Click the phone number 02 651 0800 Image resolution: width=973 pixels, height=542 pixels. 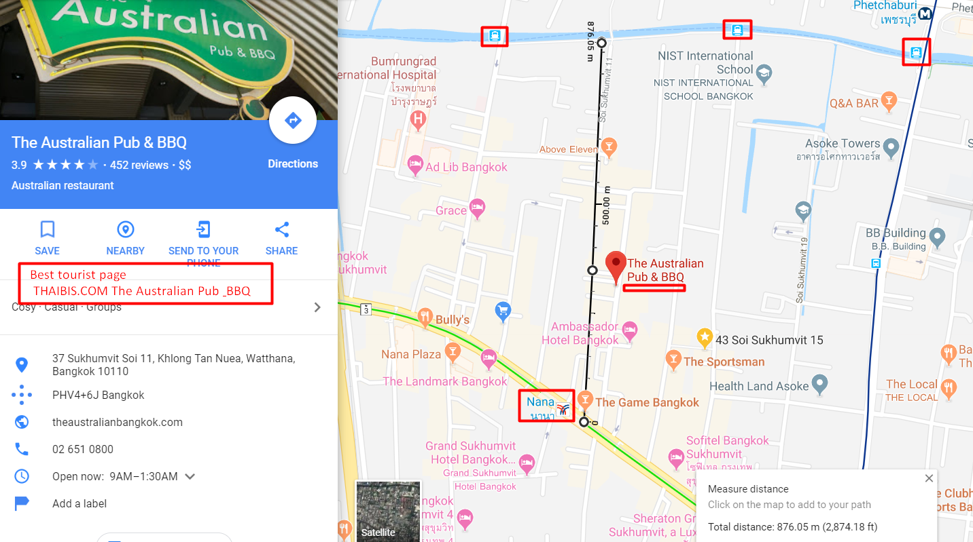[x=83, y=449]
